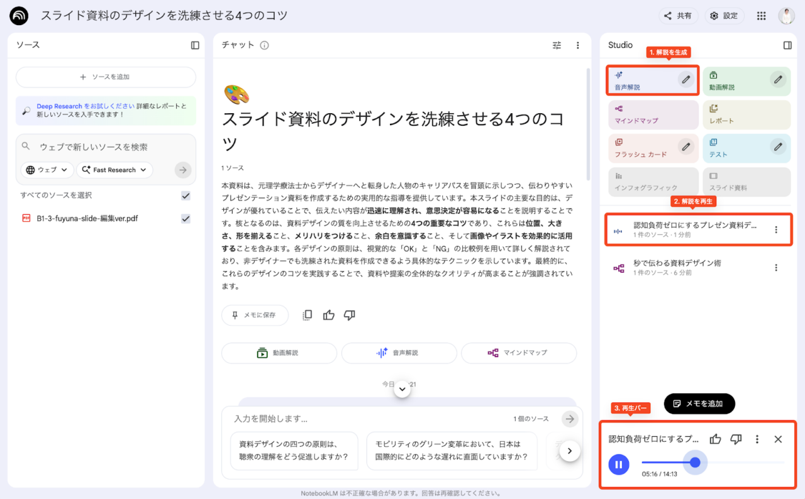
Task: Click the edit pencil on 動画解説 tile
Action: pos(778,79)
